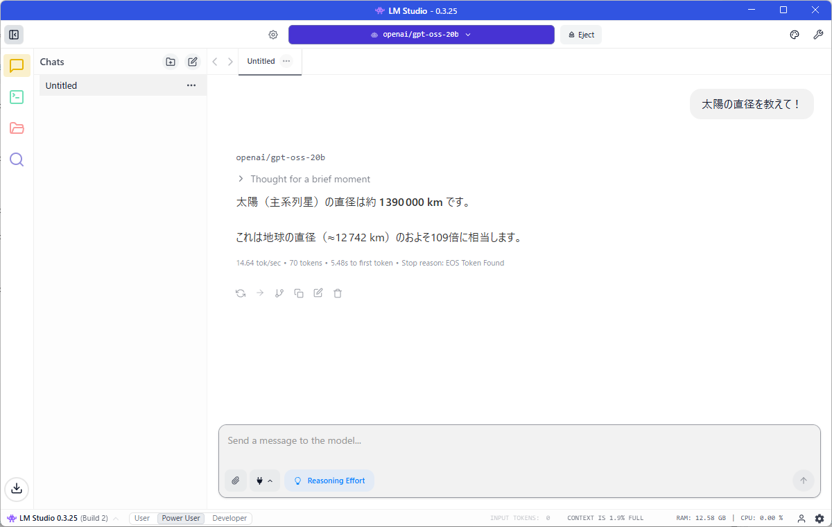832x527 pixels.
Task: Switch to Power User mode
Action: pos(181,518)
